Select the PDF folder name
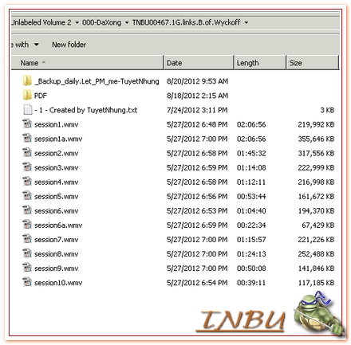The image size is (351, 345). [x=41, y=96]
